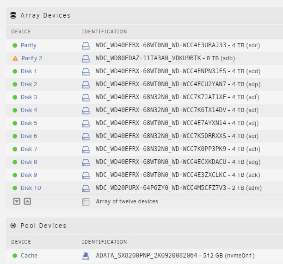This screenshot has height=264, width=283.
Task: Click the drive icon in the Disk 10 row
Action: point(86,189)
